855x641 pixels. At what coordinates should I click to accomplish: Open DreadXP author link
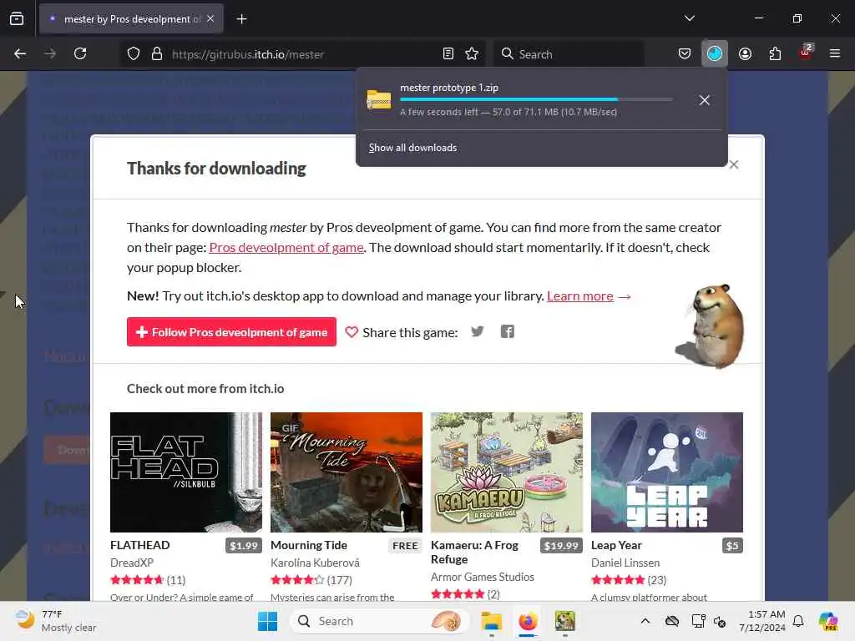pos(132,563)
